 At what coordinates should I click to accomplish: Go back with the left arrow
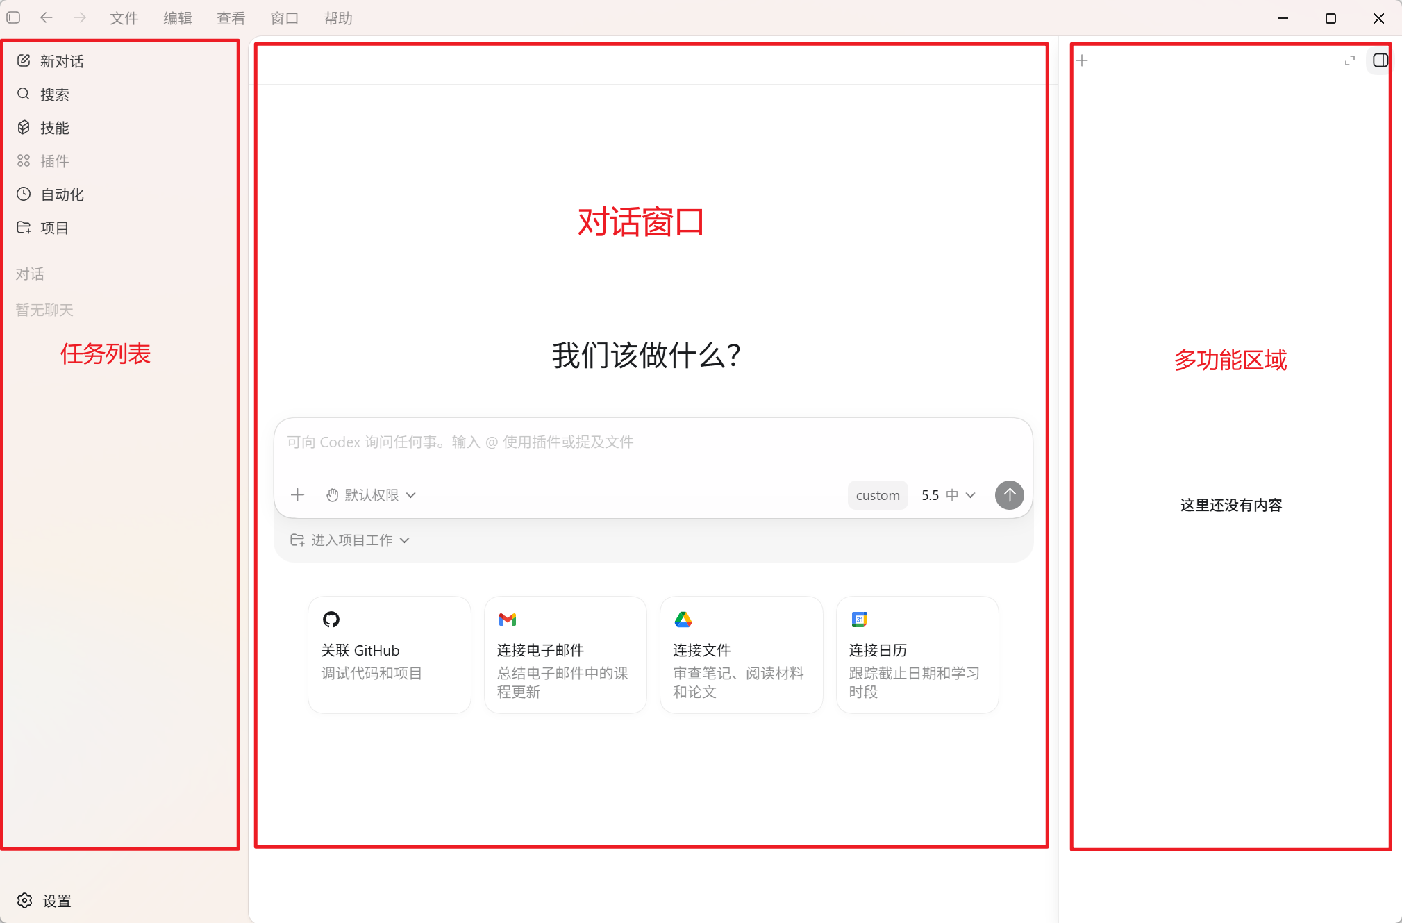click(47, 18)
